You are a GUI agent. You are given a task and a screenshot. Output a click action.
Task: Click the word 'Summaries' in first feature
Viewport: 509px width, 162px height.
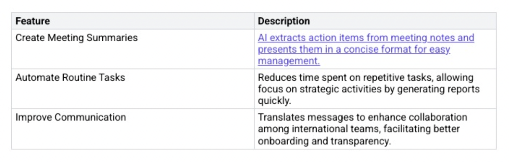click(x=116, y=38)
